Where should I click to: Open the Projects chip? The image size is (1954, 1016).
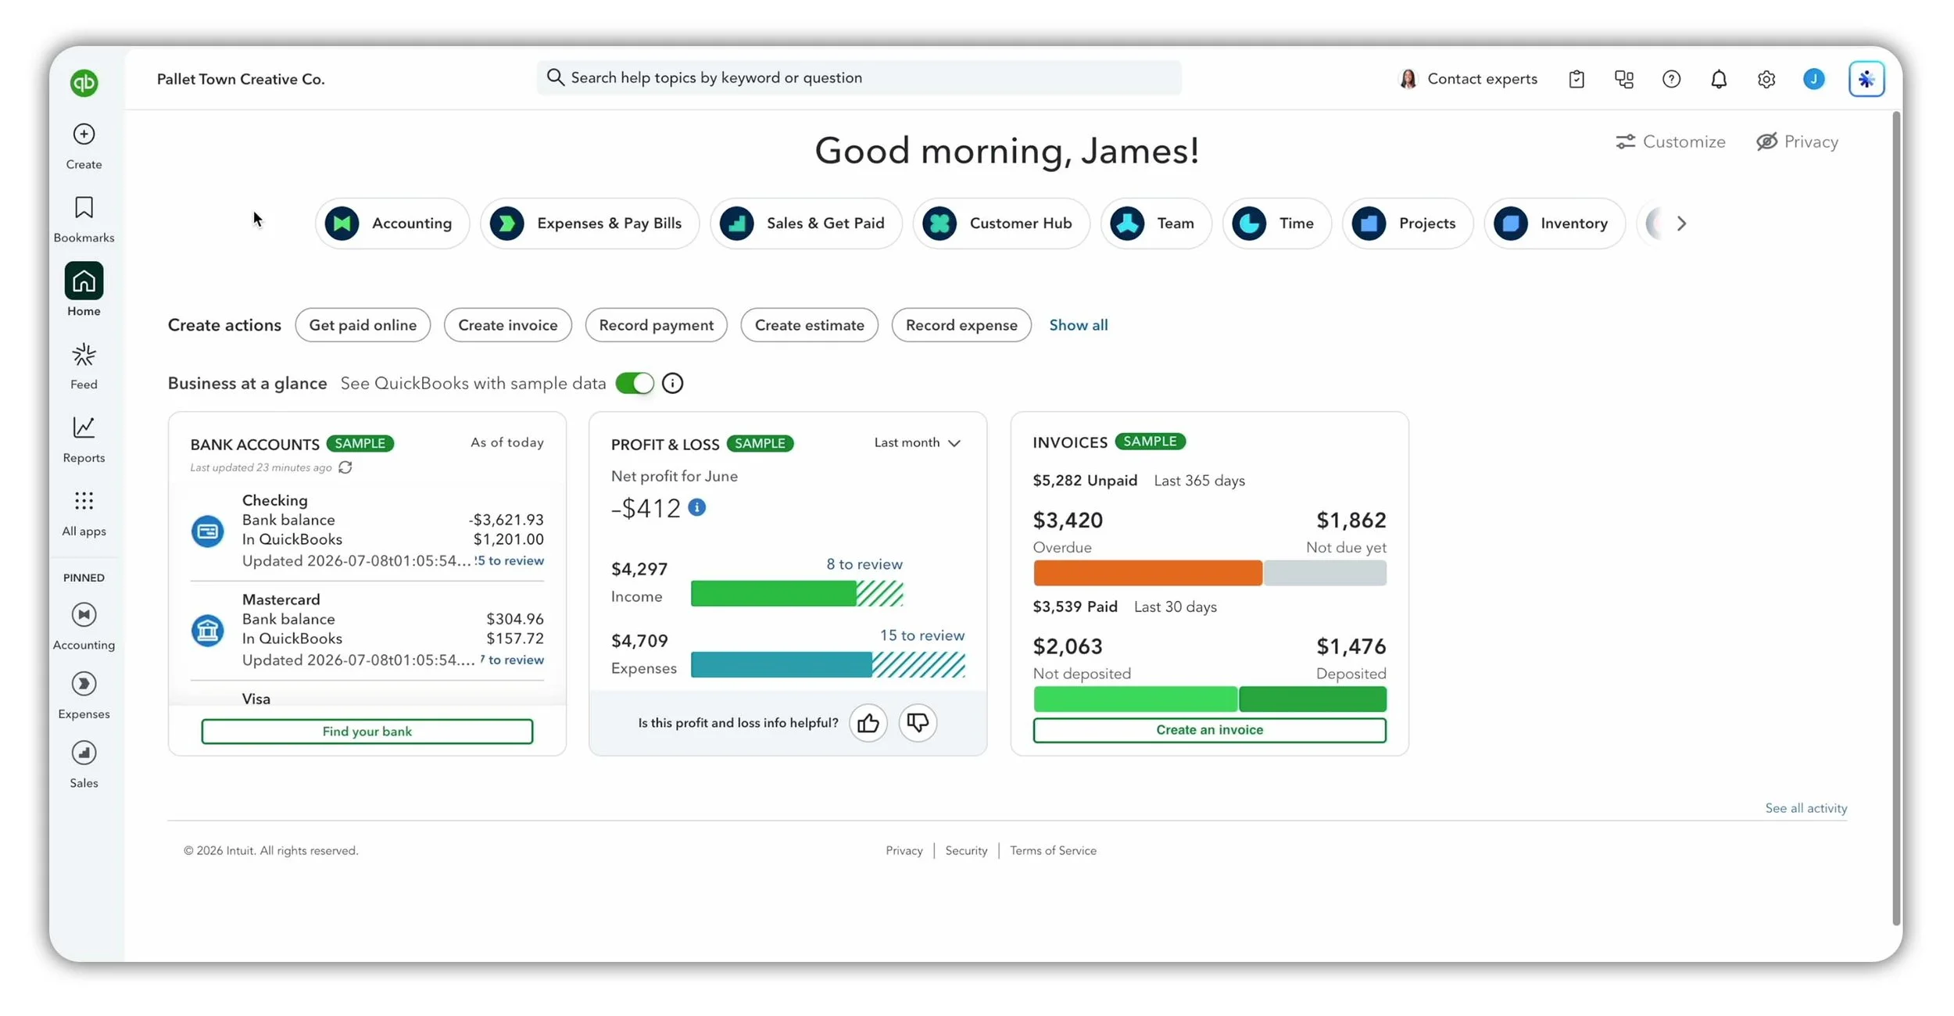tap(1408, 224)
